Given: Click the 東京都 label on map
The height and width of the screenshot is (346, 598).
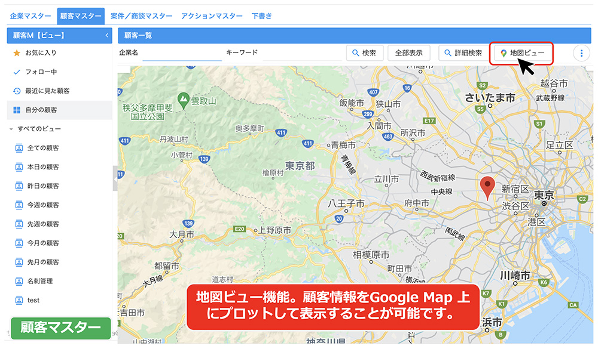Looking at the screenshot, I should click(300, 166).
